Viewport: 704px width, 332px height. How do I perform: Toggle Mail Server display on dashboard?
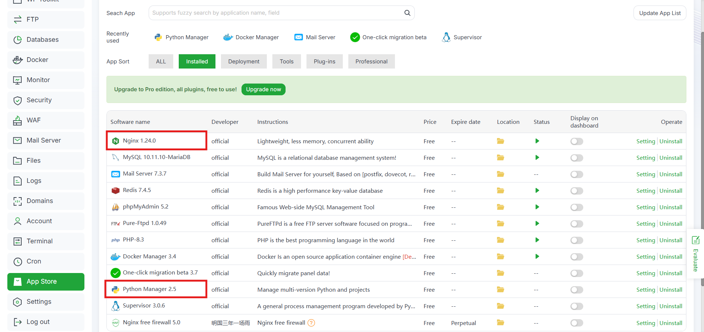(577, 174)
